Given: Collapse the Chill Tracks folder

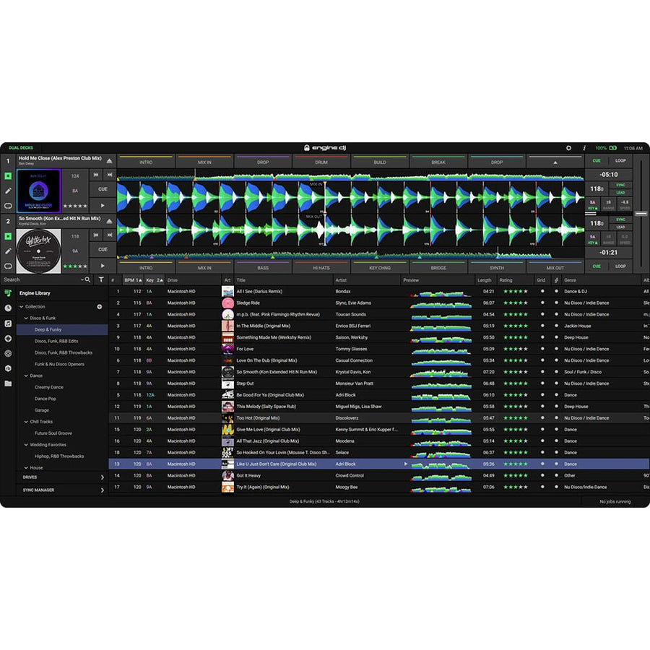Looking at the screenshot, I should (x=26, y=422).
